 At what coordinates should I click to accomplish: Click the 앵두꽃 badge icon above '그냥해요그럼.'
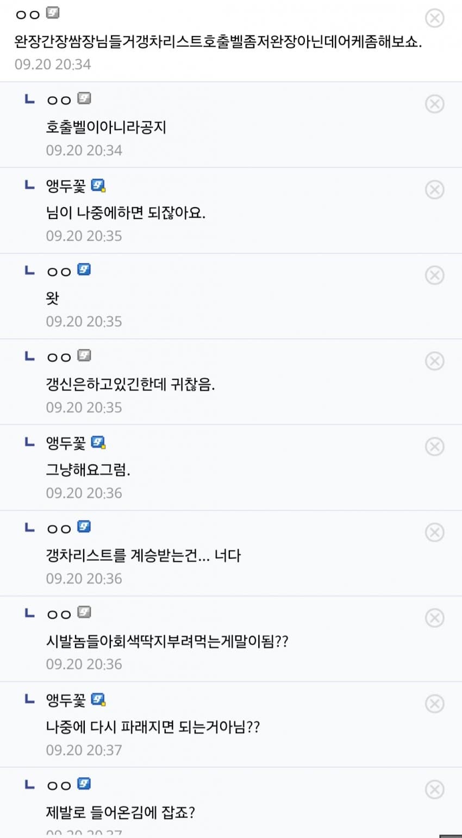98,443
